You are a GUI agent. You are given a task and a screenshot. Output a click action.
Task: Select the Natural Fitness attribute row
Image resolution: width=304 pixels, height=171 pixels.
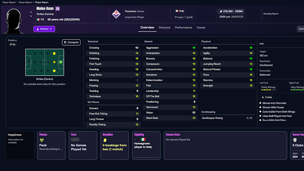tap(227, 69)
